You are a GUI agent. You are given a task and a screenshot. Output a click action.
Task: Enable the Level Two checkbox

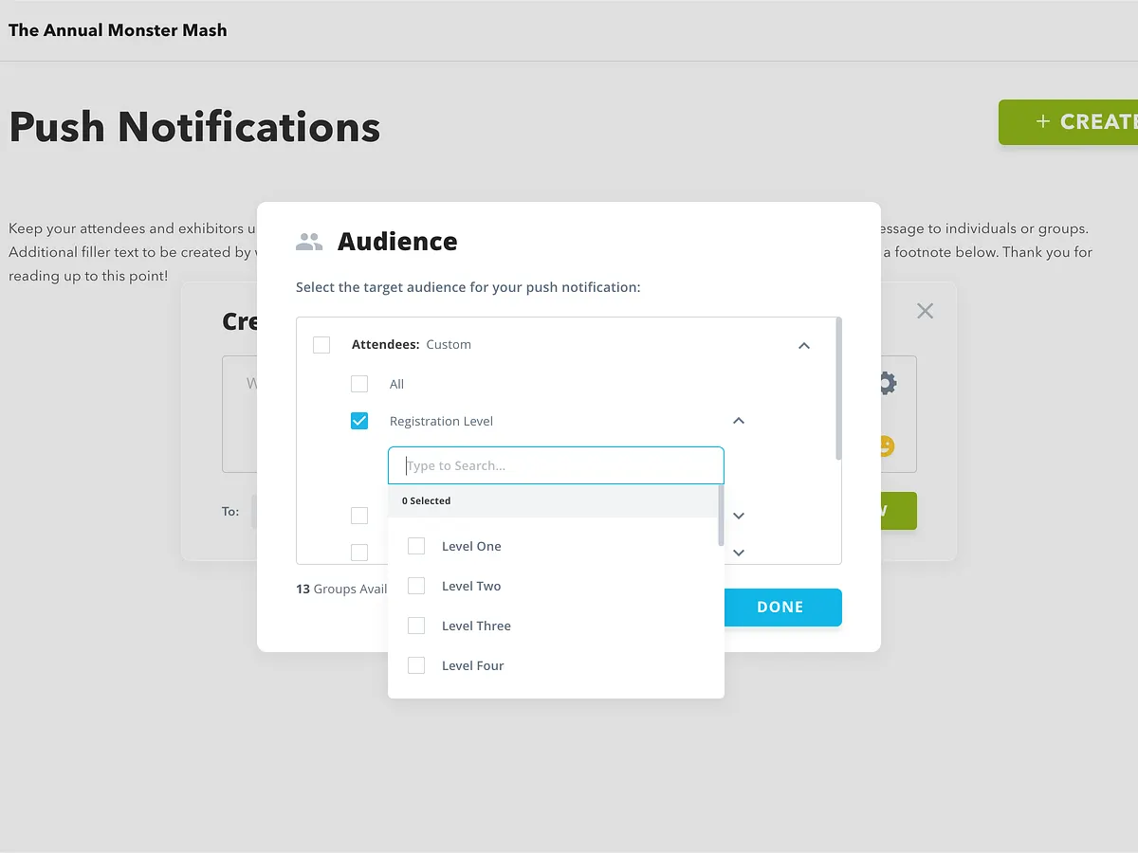pos(416,586)
